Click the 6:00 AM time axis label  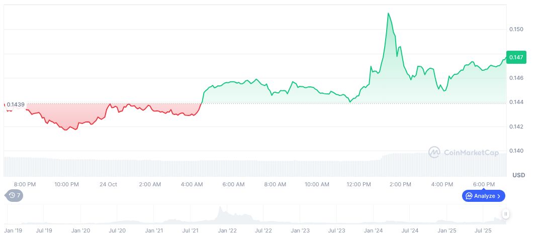(x=233, y=184)
